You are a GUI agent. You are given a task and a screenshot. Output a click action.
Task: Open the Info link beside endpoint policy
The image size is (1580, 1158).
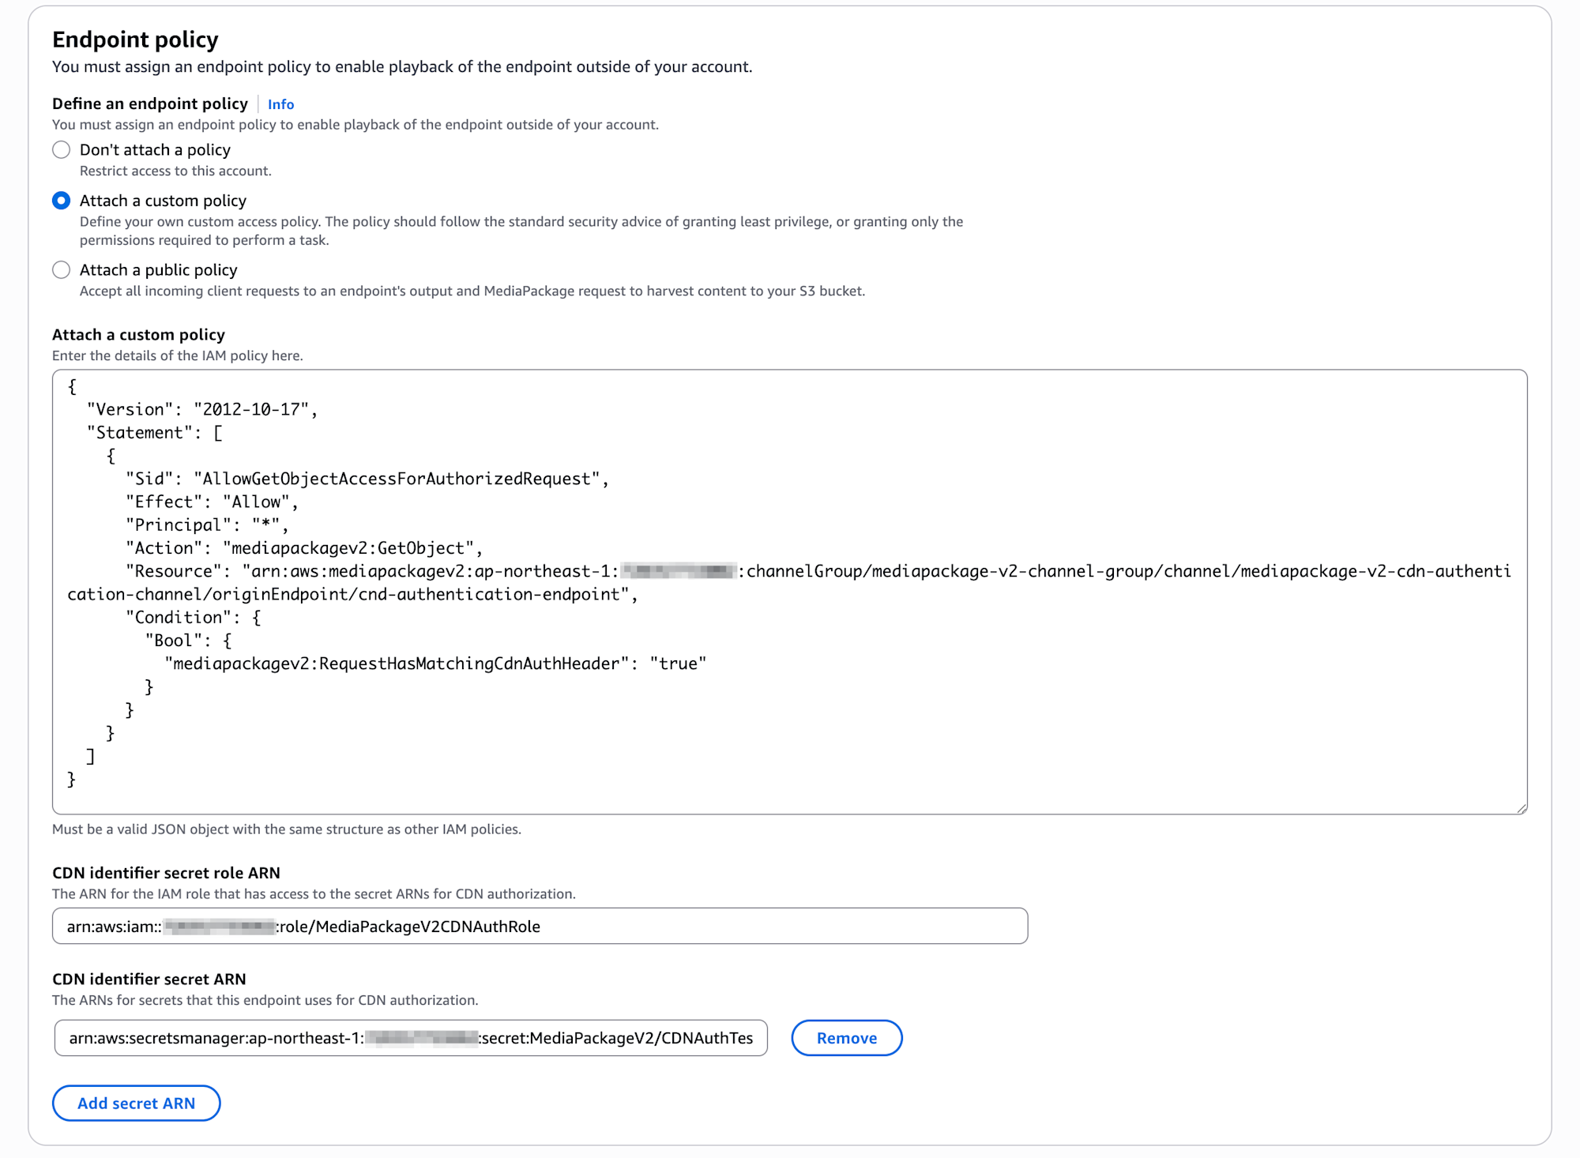point(280,104)
